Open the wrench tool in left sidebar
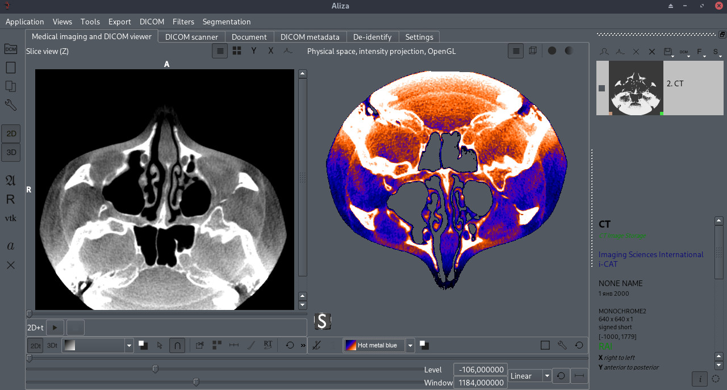This screenshot has width=727, height=390. coord(10,105)
